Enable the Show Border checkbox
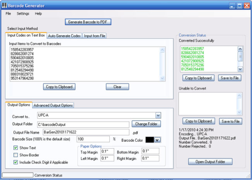252x180 pixels. point(15,155)
